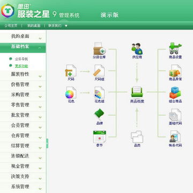Collapse the 基础档案 section chevron
Viewport: 193px width, 193px height.
click(40, 48)
